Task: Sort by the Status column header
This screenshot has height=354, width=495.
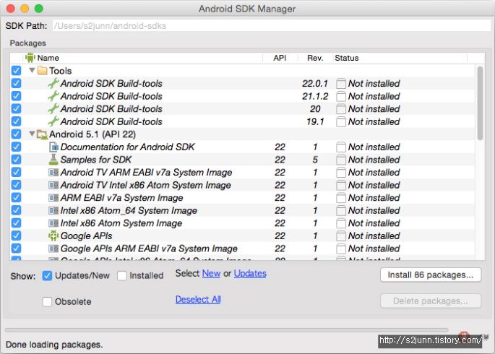Action: pos(400,58)
